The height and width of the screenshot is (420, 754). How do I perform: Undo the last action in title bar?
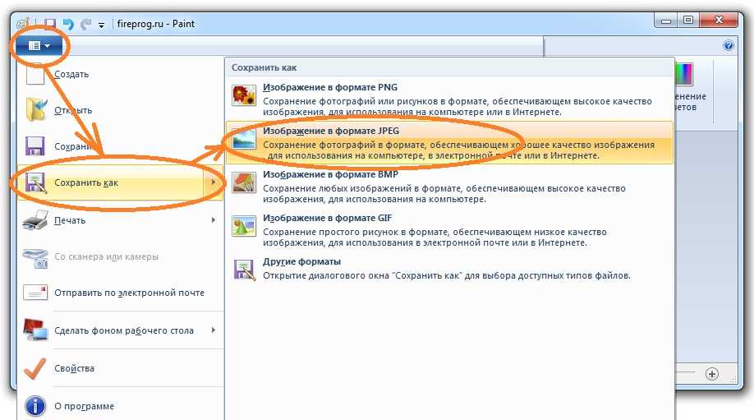click(68, 24)
